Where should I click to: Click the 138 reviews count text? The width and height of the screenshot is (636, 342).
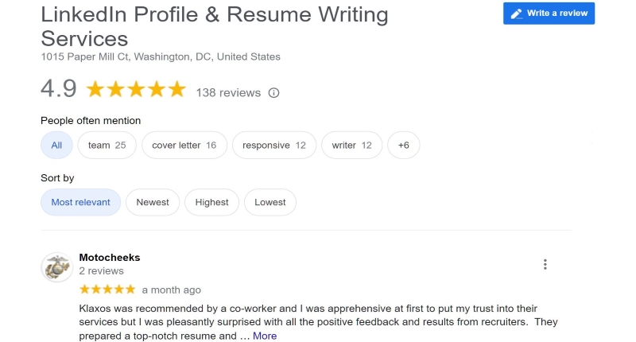tap(228, 93)
